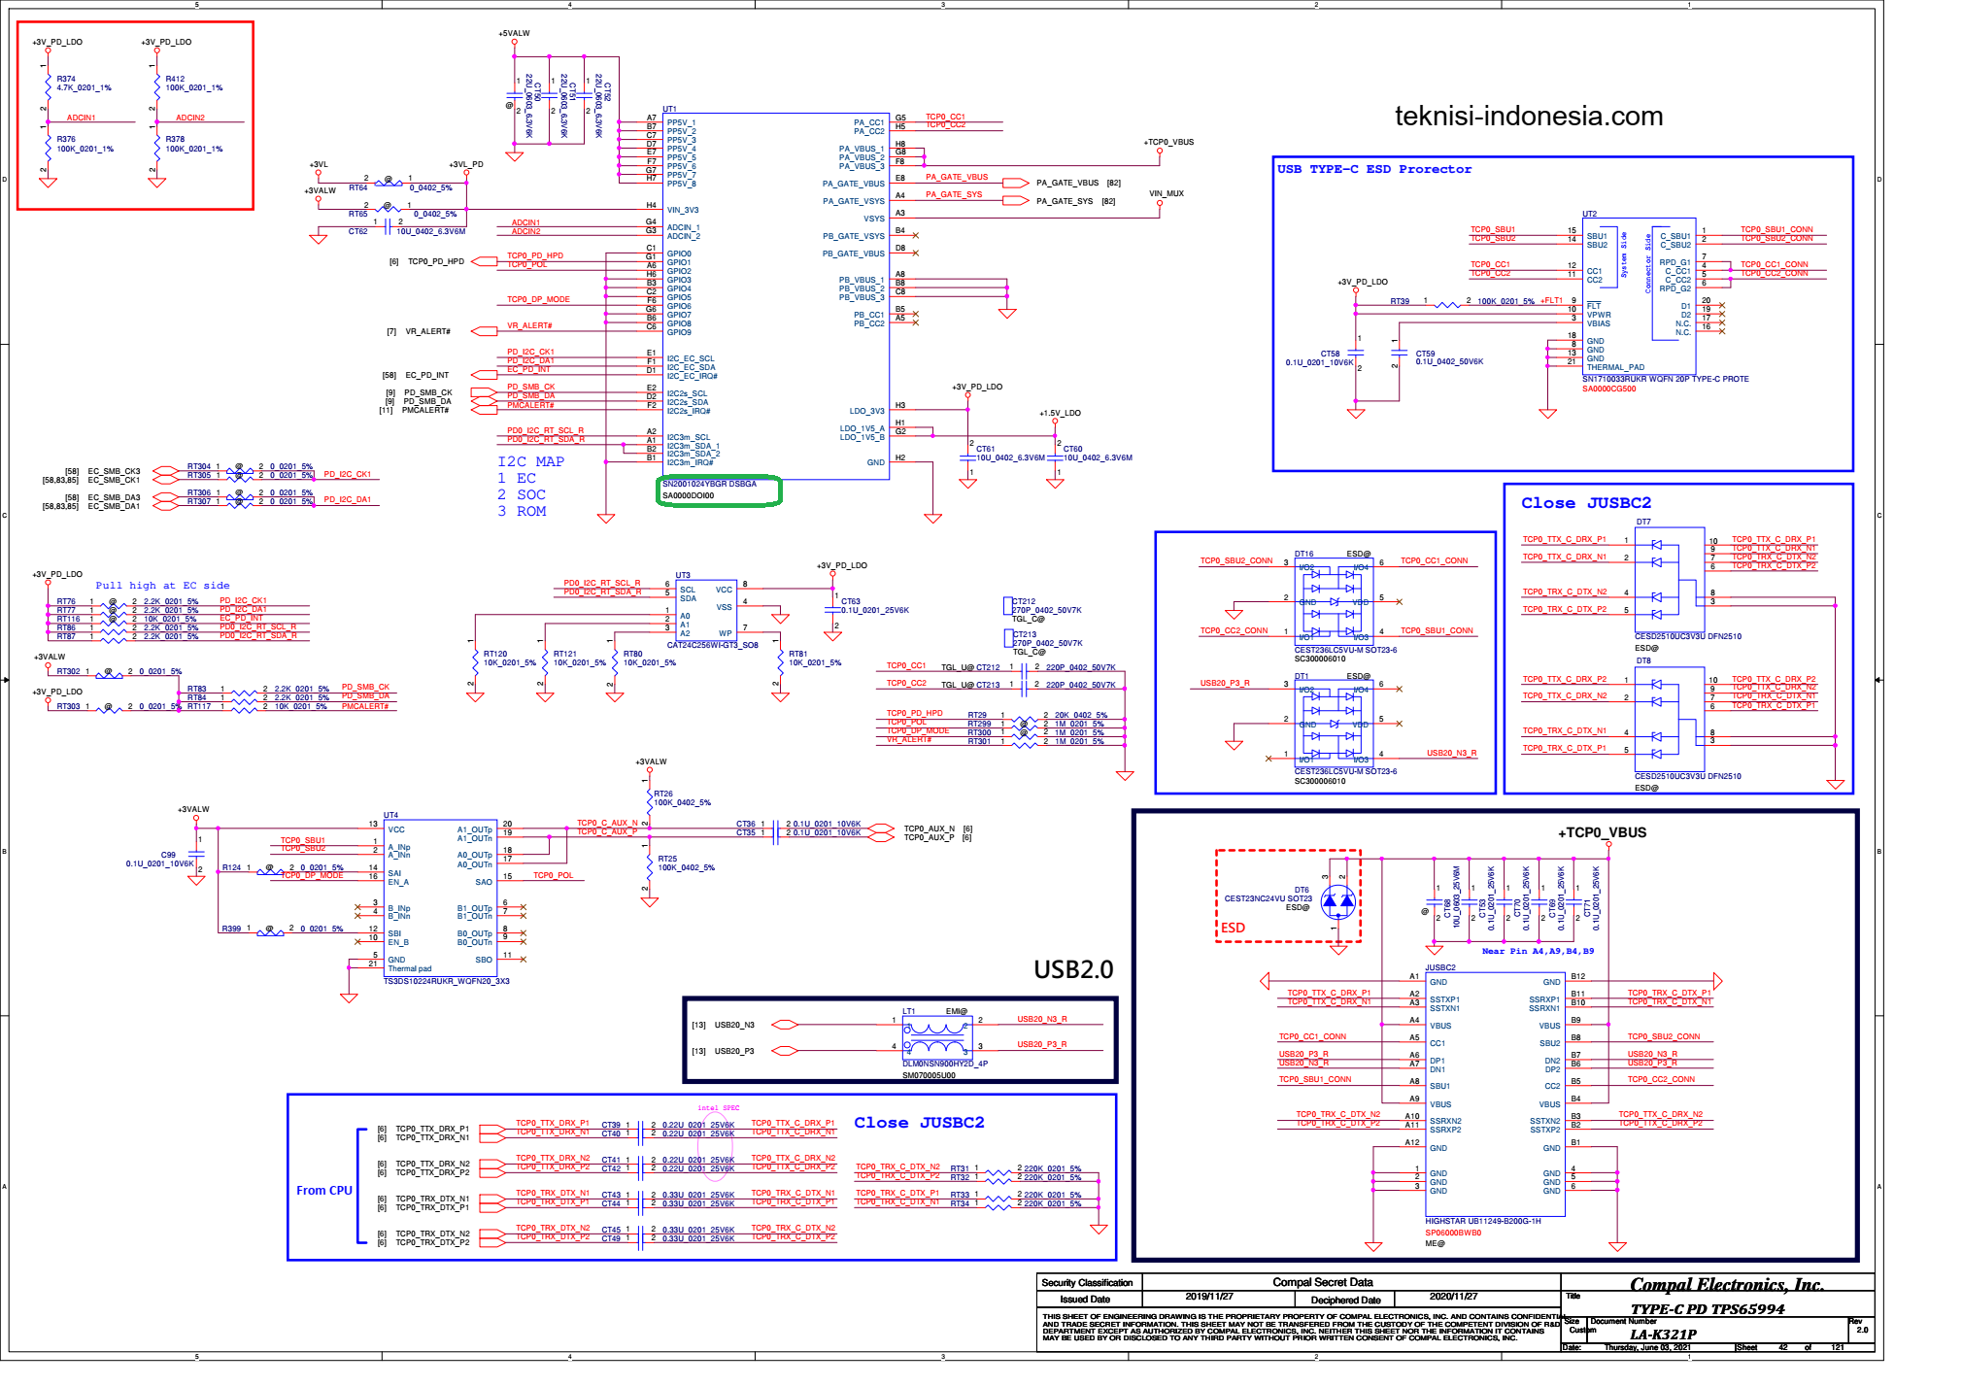The height and width of the screenshot is (1386, 1962).
Task: Select the Pull high at EC side note
Action: (162, 586)
